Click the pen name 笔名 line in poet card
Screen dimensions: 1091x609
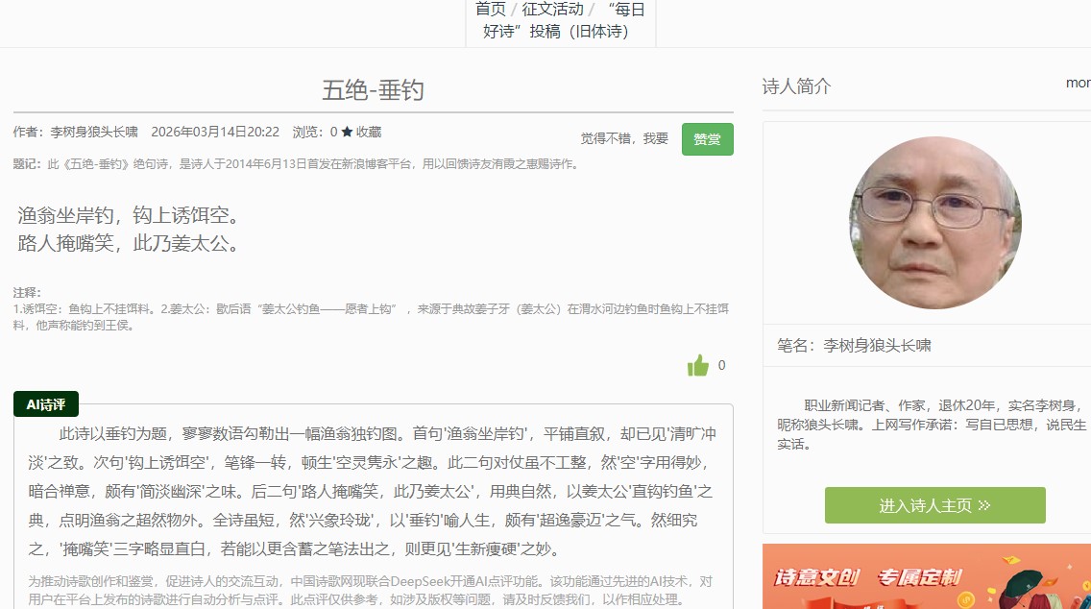[x=854, y=346]
